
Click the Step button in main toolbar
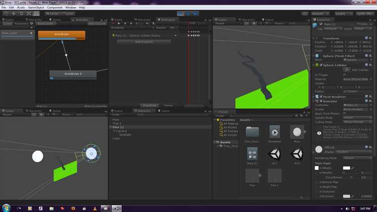[x=196, y=14]
